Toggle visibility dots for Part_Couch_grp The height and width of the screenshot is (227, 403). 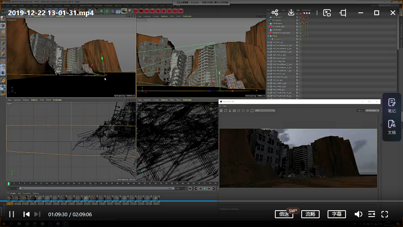(x=299, y=58)
